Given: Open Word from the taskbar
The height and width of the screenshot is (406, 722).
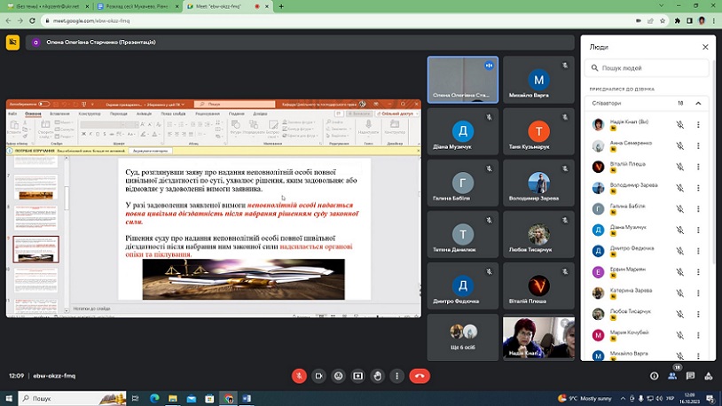Looking at the screenshot, I should (247, 398).
